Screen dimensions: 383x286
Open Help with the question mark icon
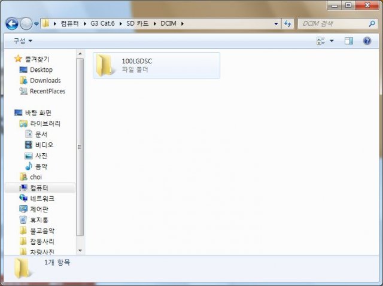click(367, 41)
